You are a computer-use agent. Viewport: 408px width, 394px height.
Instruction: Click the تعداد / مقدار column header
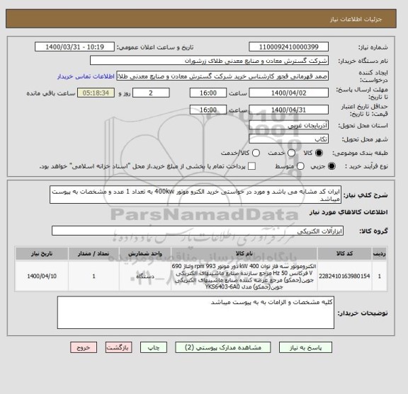click(x=93, y=253)
